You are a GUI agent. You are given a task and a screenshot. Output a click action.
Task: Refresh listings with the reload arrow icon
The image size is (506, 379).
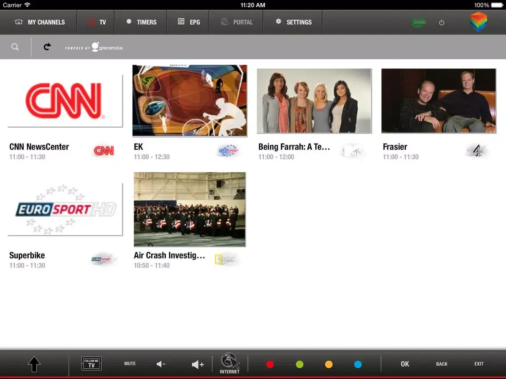click(47, 47)
